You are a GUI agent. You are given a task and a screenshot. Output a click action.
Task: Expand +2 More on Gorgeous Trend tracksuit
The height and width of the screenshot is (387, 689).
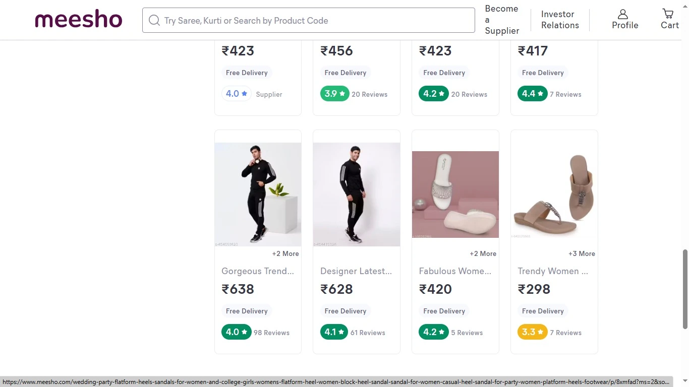pyautogui.click(x=285, y=253)
